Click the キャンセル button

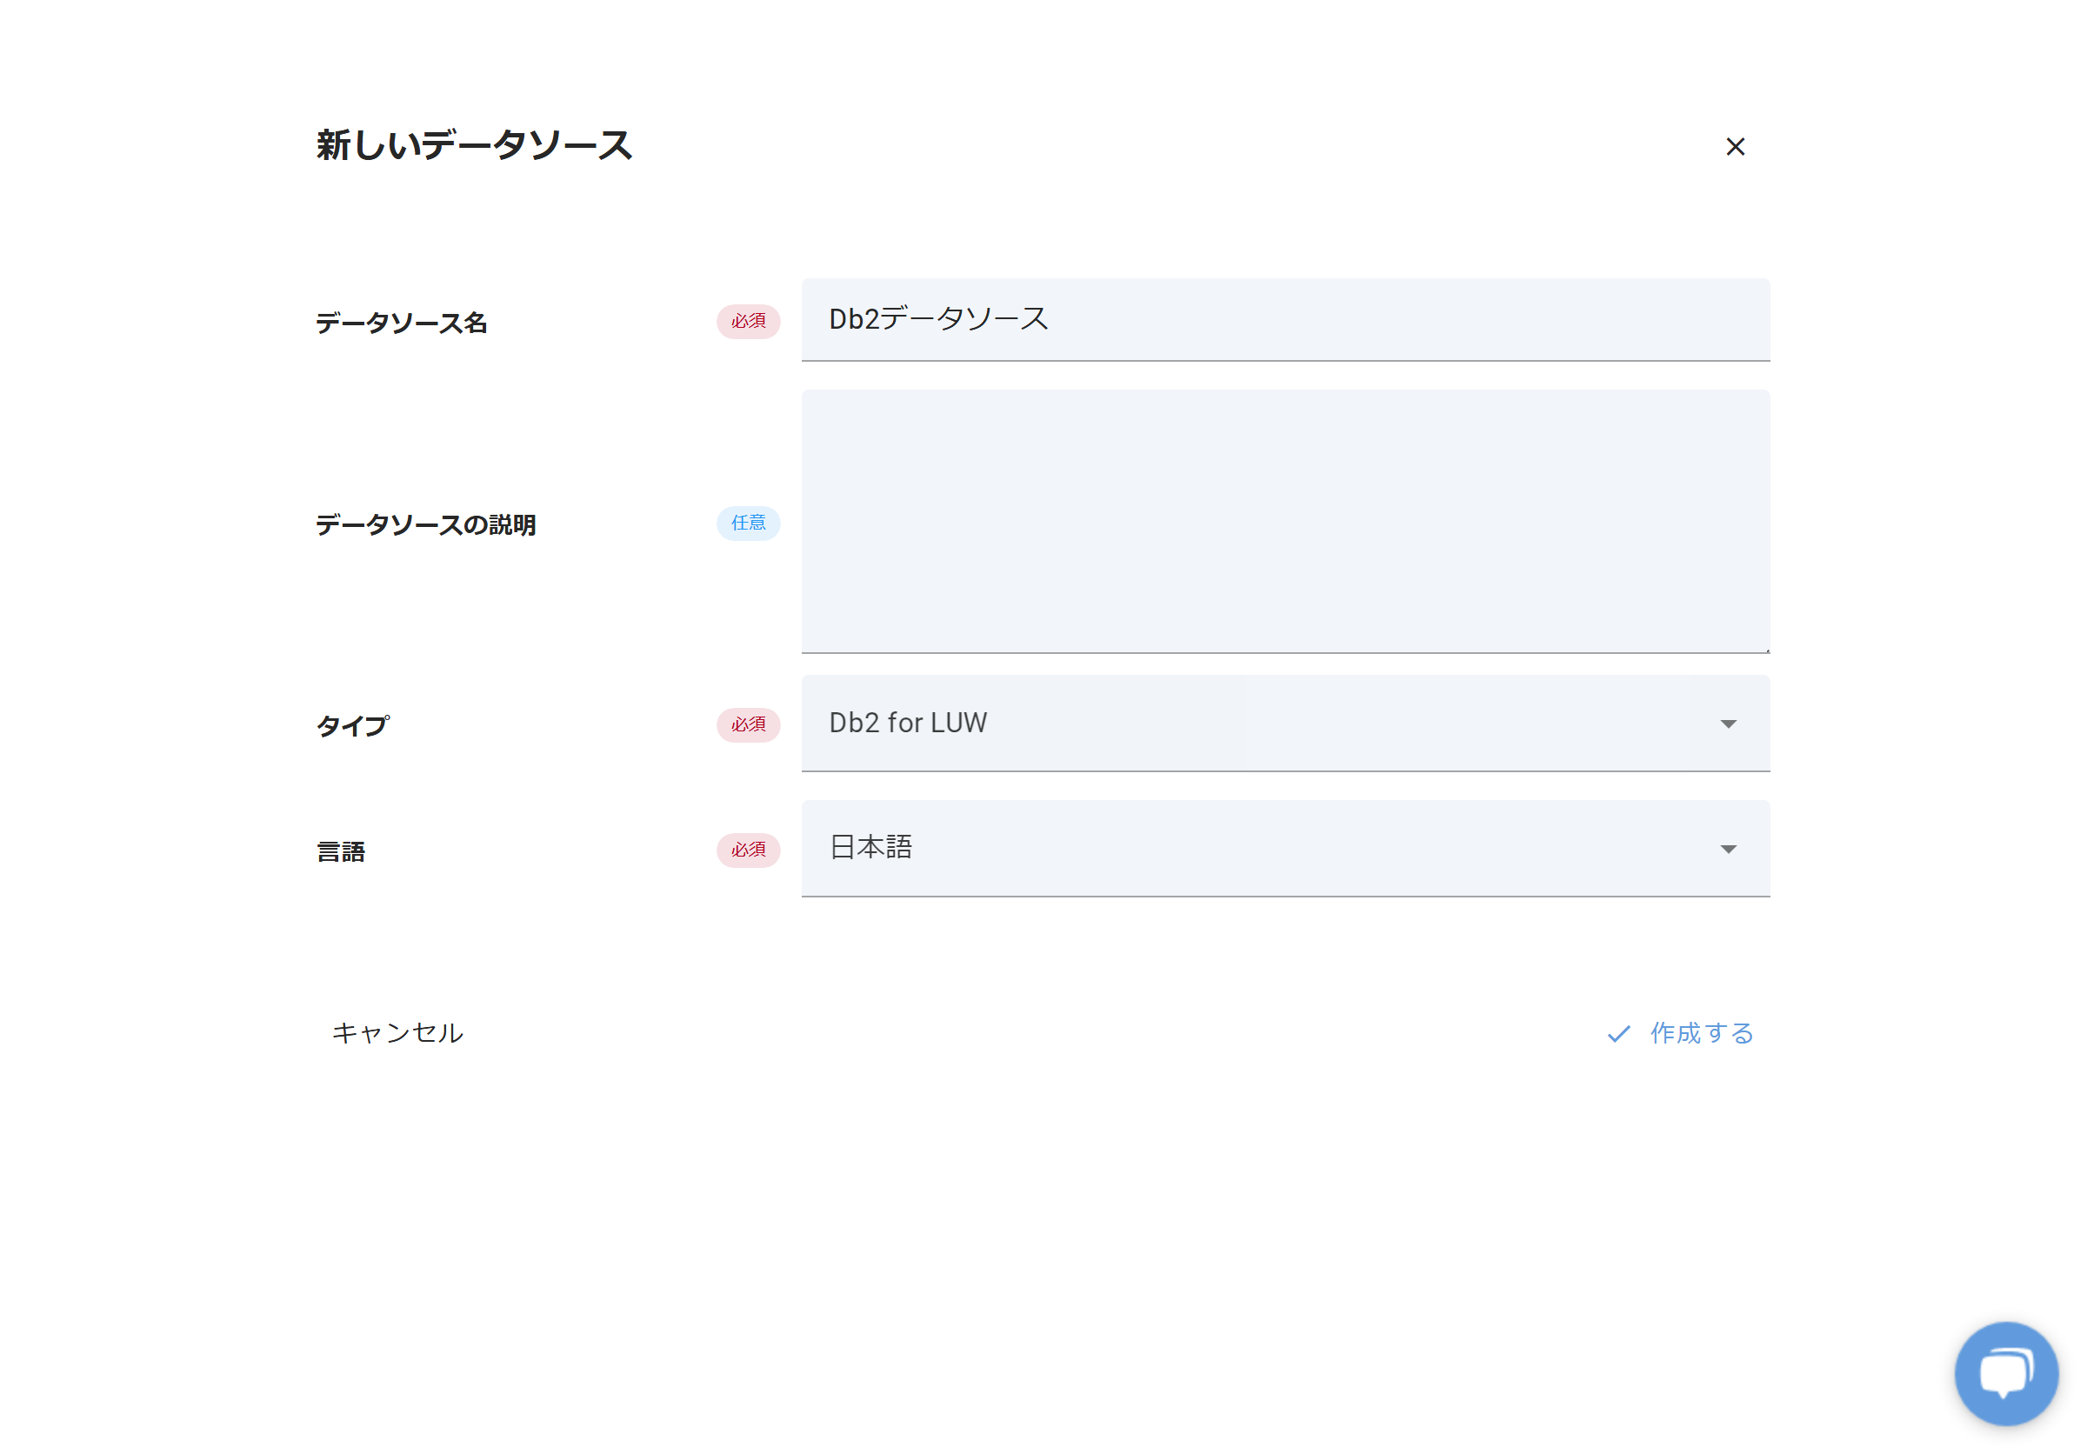(x=397, y=1032)
